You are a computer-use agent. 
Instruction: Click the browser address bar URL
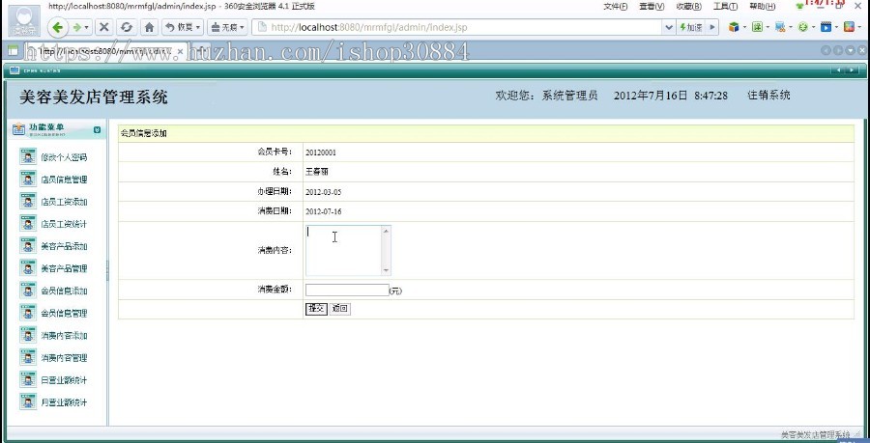(369, 27)
